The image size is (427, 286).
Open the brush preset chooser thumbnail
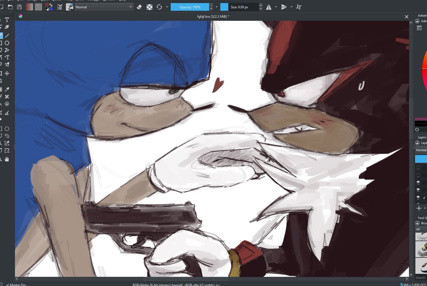[x=70, y=7]
